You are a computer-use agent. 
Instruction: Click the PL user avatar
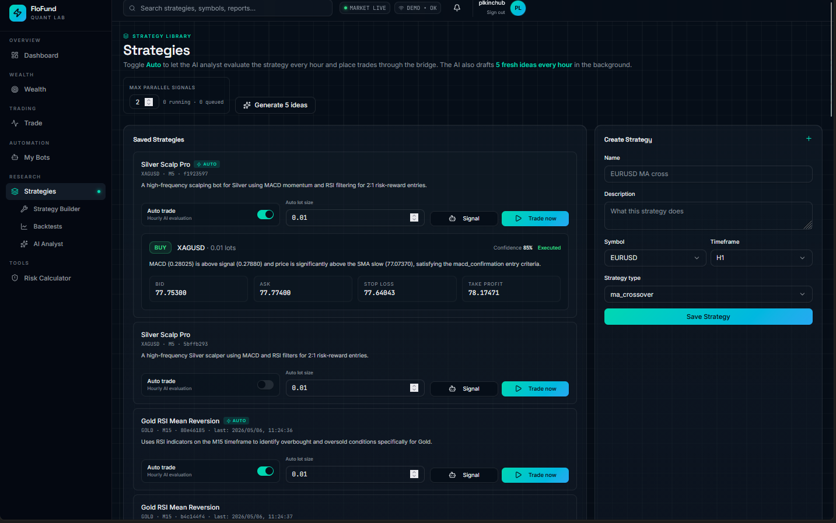pyautogui.click(x=518, y=8)
